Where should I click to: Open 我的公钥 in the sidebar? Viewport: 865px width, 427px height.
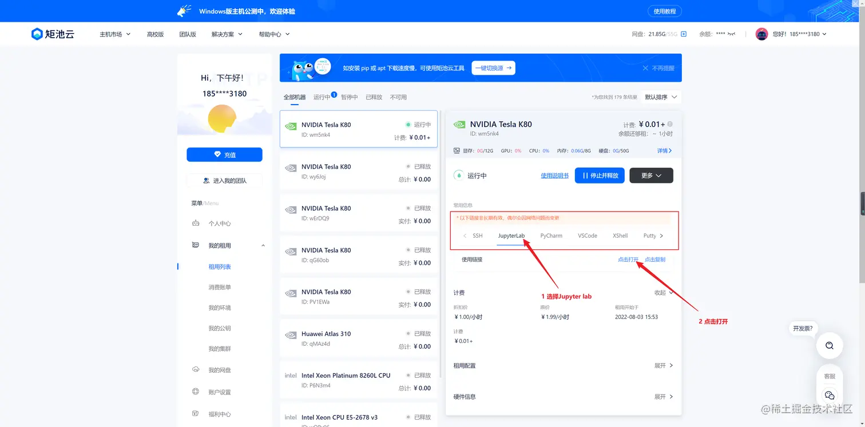[220, 329]
